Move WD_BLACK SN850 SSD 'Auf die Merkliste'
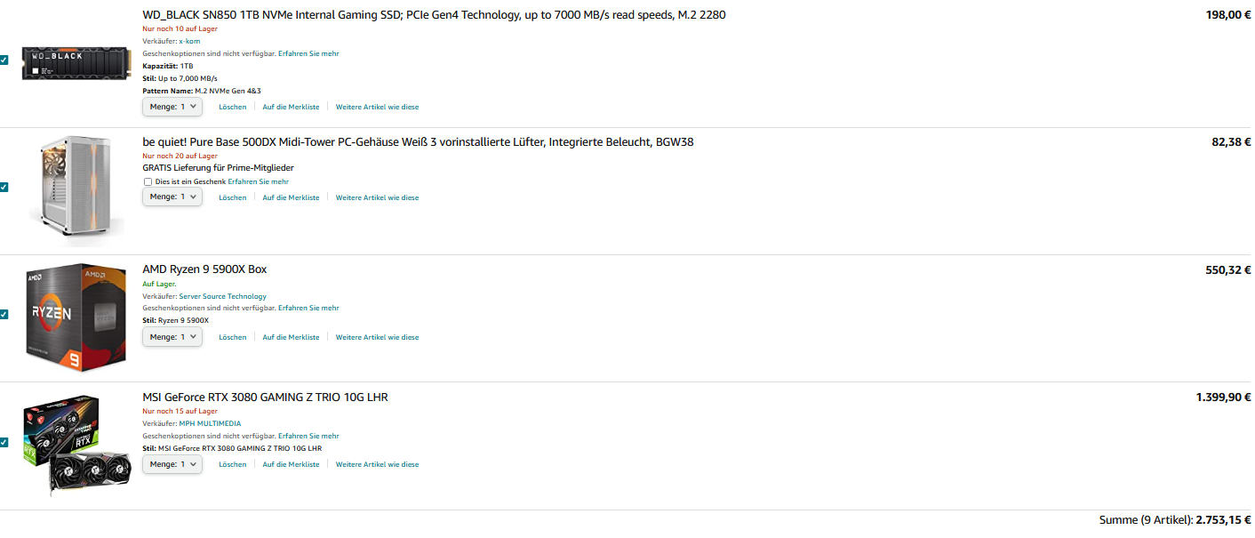The width and height of the screenshot is (1255, 538). pos(291,107)
